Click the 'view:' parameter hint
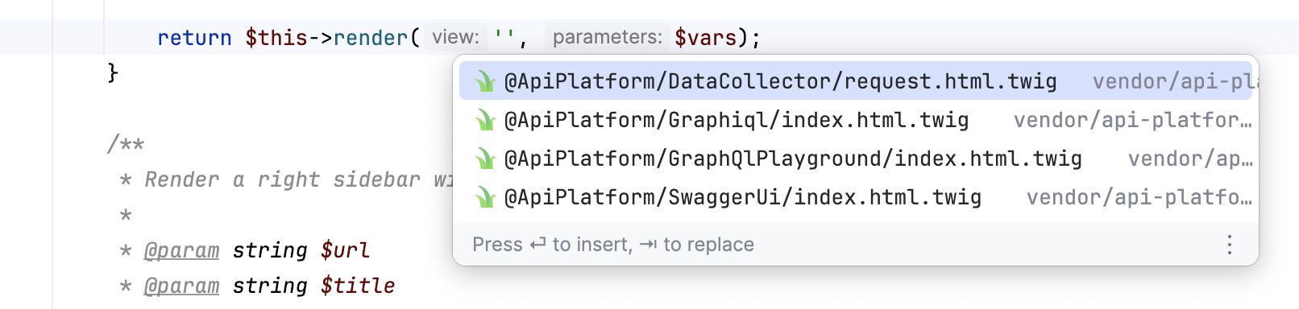This screenshot has width=1299, height=309. (x=455, y=37)
